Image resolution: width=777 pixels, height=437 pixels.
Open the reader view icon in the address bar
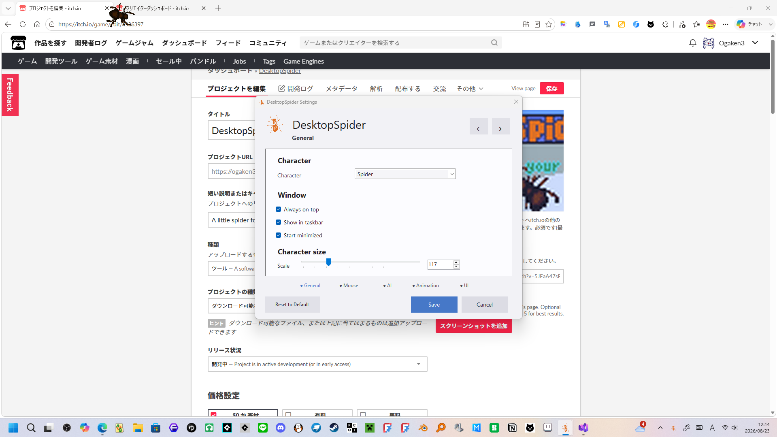pos(537,24)
